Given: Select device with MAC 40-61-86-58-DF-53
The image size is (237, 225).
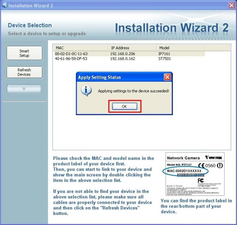Looking at the screenshot, I should click(71, 59).
